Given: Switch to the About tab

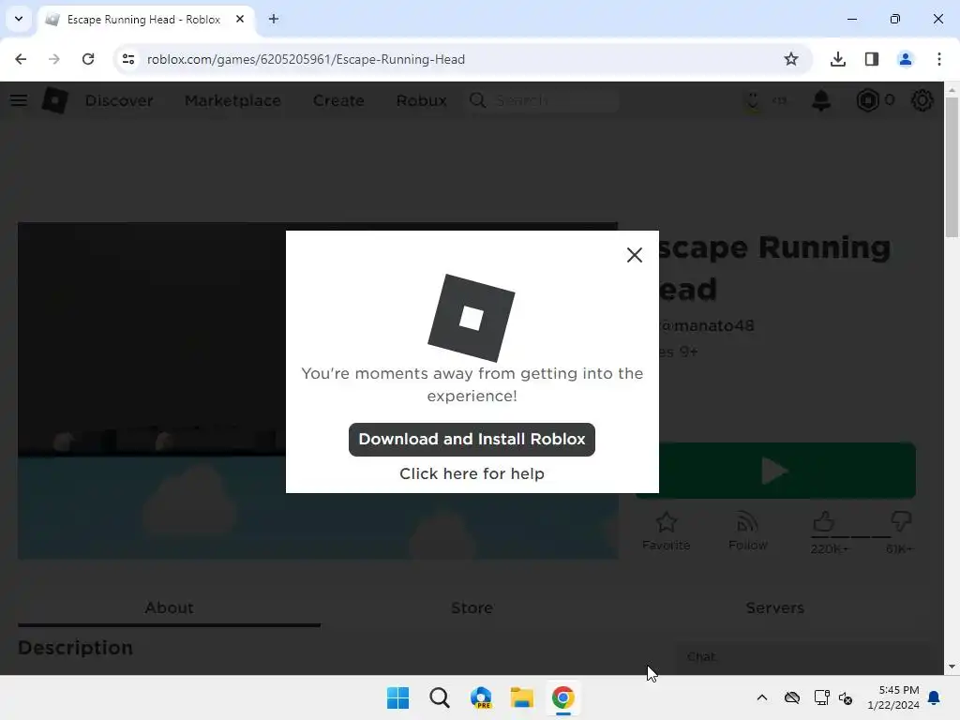Looking at the screenshot, I should [169, 607].
